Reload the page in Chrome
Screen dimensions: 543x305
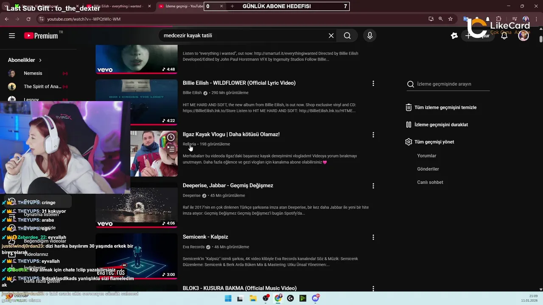pyautogui.click(x=28, y=19)
